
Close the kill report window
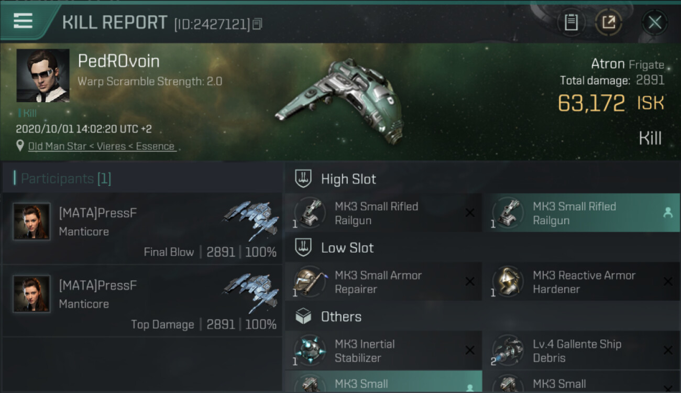654,22
